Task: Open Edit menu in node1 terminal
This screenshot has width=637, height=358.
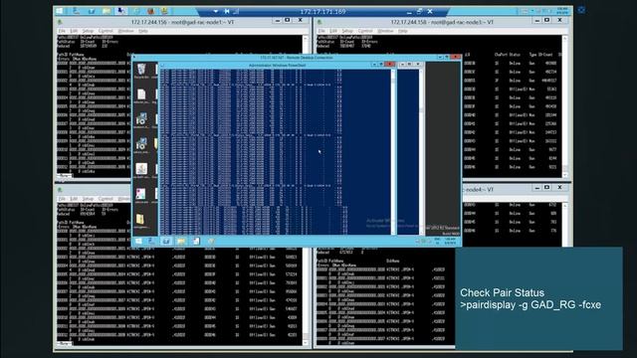Action: click(x=74, y=31)
